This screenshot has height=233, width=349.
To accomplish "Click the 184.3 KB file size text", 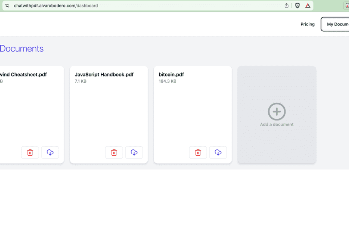I will click(x=167, y=82).
